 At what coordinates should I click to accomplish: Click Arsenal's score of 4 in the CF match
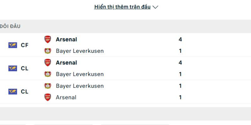[180, 39]
